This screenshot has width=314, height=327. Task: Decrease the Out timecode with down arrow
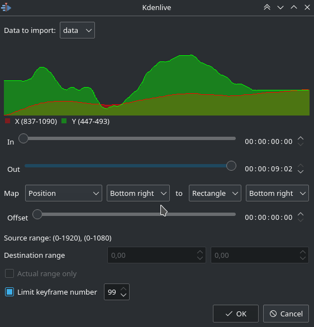click(x=301, y=172)
